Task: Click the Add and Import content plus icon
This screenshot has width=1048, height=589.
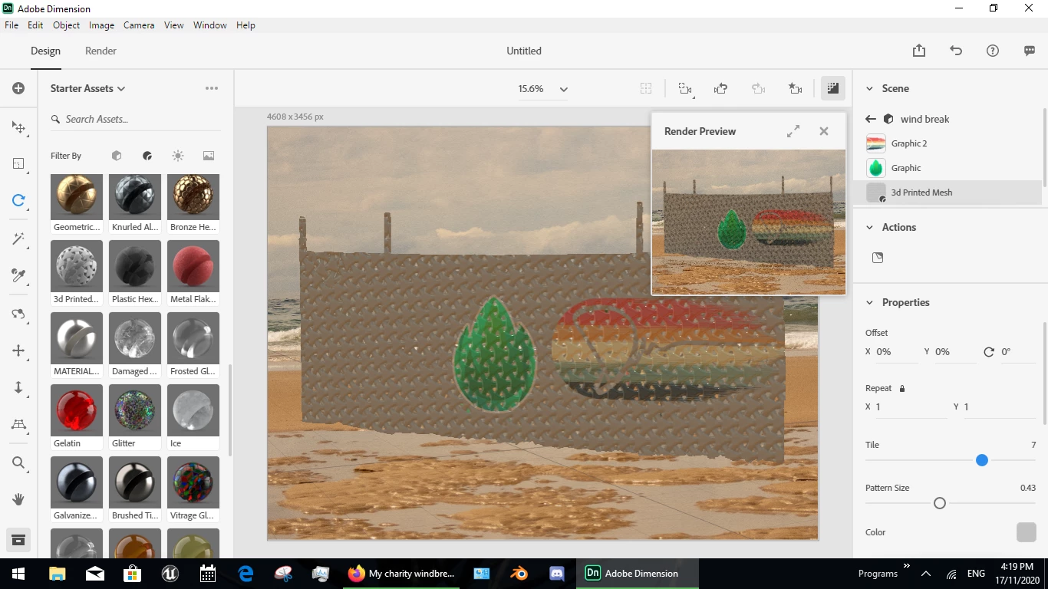Action: click(18, 88)
